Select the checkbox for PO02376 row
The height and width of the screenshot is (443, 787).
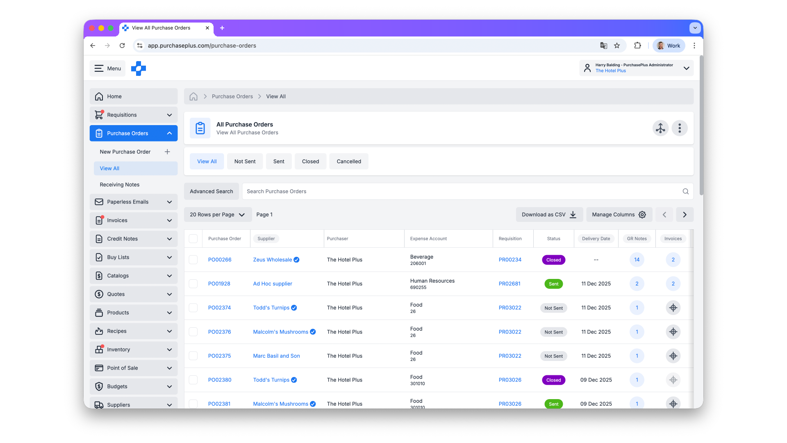(x=193, y=332)
